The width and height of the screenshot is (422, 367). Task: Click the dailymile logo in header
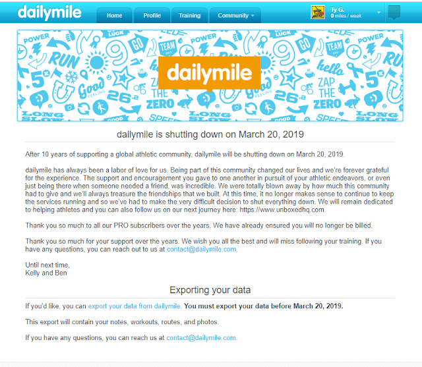49,13
